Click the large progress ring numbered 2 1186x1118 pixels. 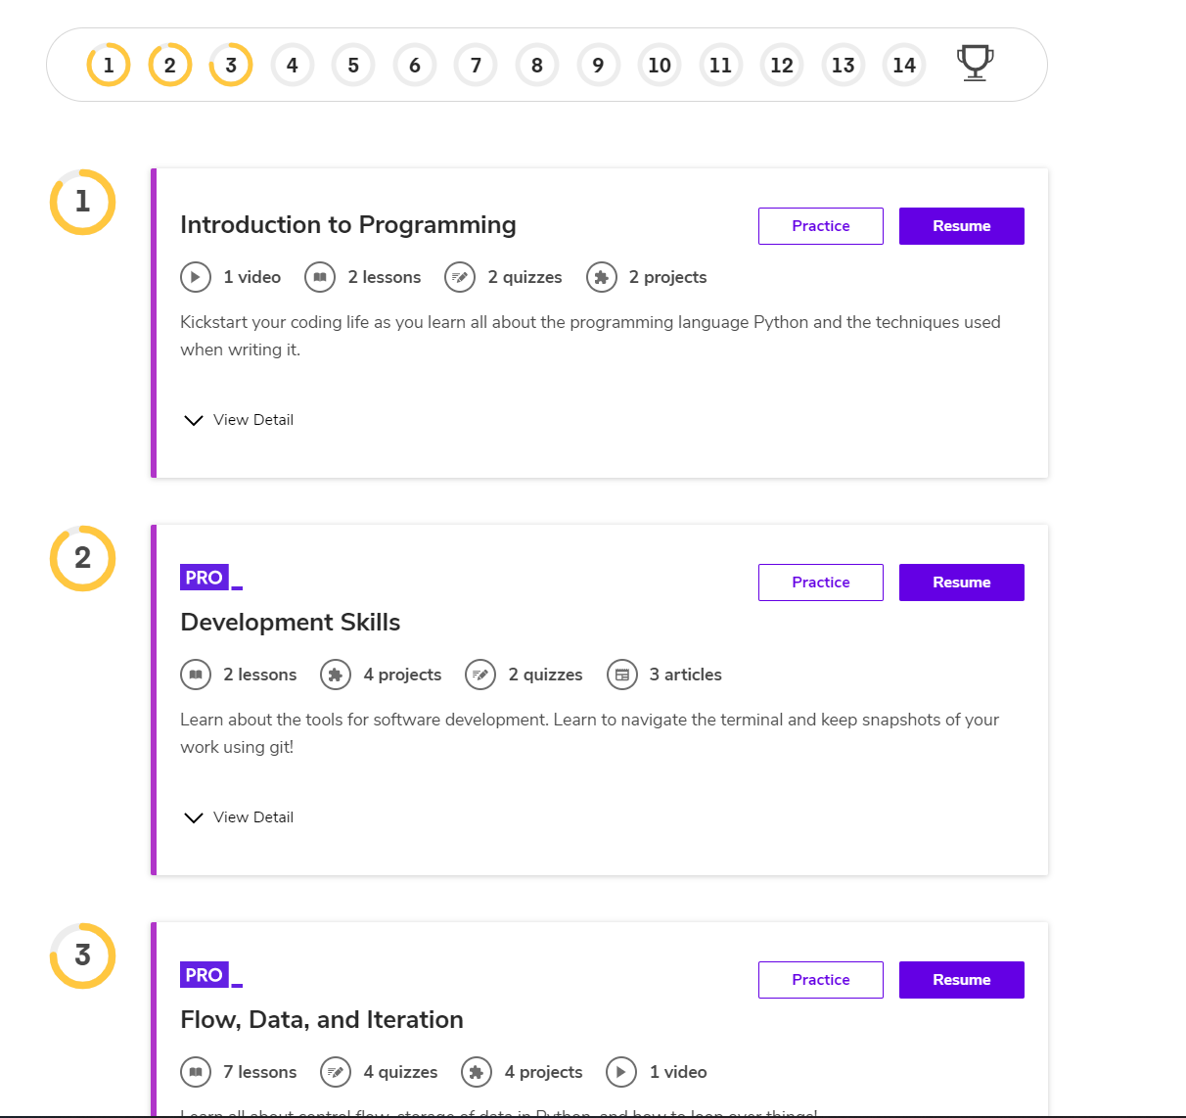pos(83,558)
